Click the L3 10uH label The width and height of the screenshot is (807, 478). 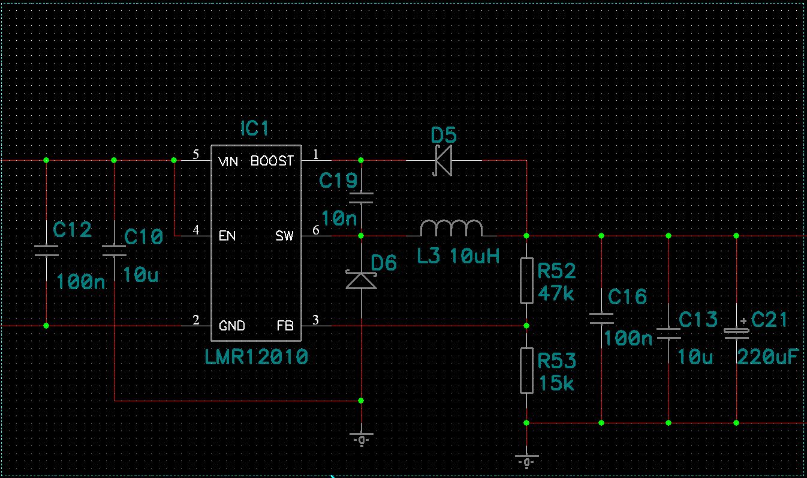coord(459,256)
